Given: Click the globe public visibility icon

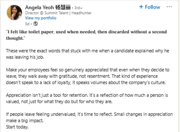Looking at the screenshot, I should tap(35, 23).
